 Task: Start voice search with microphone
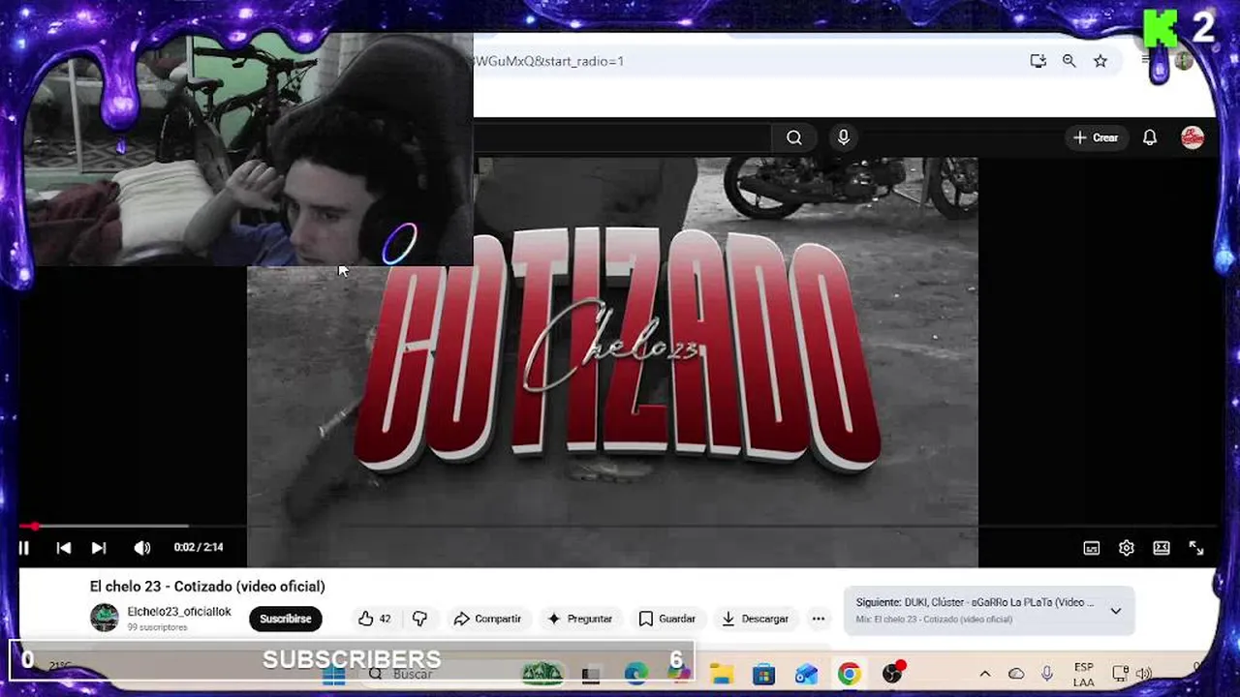[x=844, y=137]
